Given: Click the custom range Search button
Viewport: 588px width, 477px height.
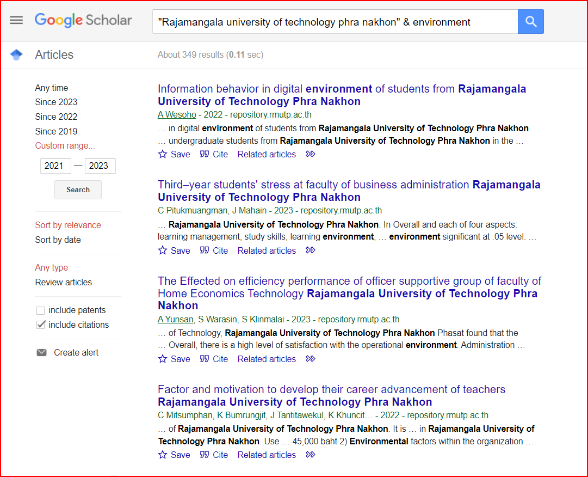Looking at the screenshot, I should [x=78, y=189].
